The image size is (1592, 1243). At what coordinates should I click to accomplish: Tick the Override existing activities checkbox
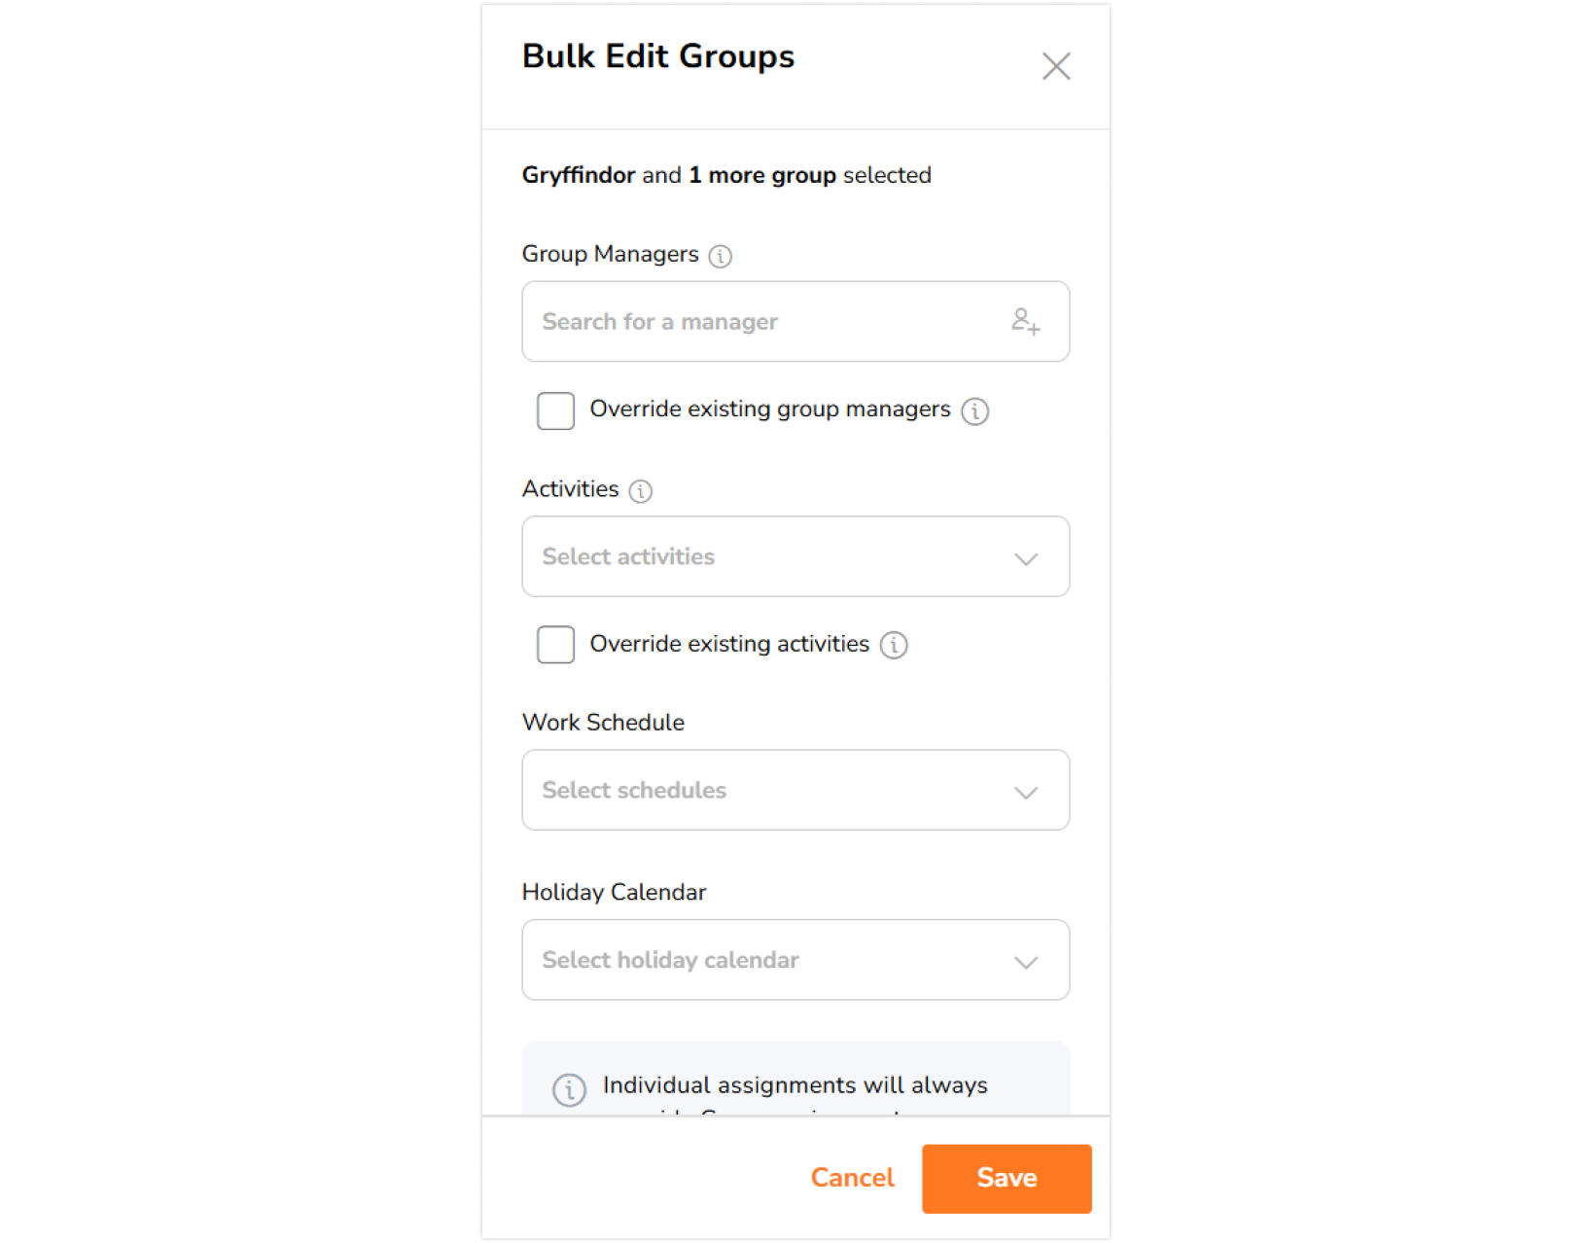click(x=555, y=645)
